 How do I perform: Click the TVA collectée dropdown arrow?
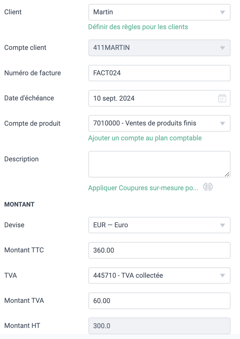pyautogui.click(x=223, y=275)
